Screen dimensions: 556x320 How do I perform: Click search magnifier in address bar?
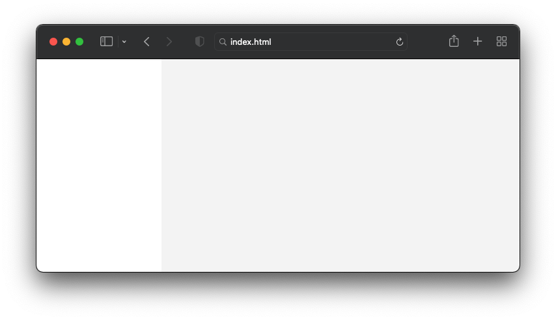(x=223, y=42)
